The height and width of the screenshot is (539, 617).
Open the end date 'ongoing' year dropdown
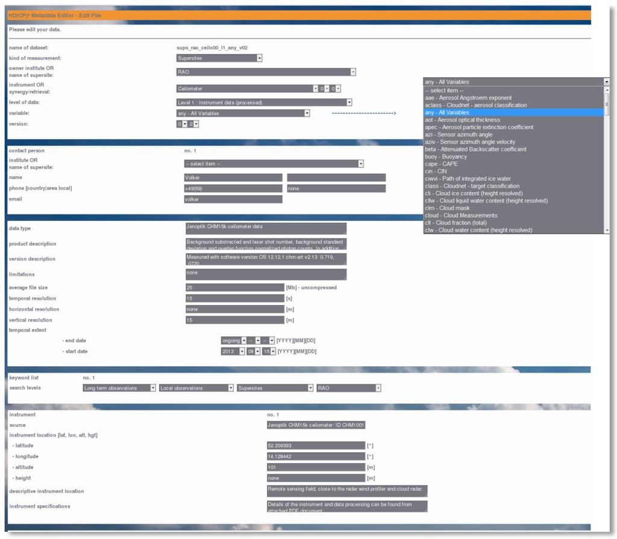[x=234, y=341]
